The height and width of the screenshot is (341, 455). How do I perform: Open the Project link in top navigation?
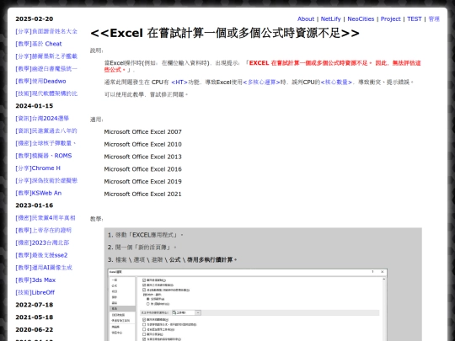(390, 19)
